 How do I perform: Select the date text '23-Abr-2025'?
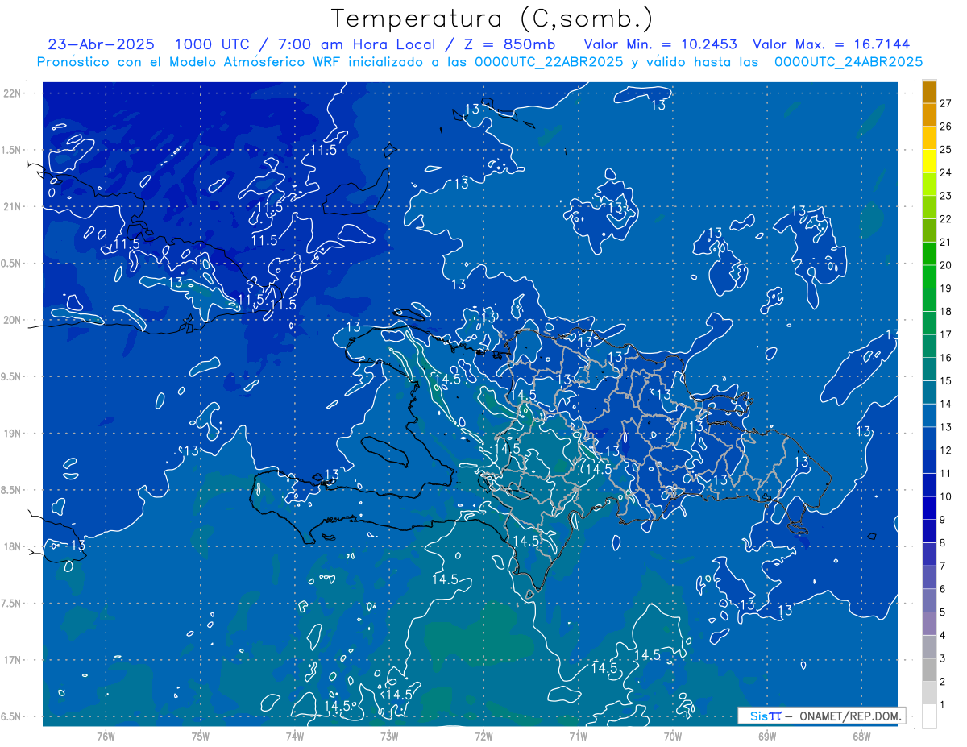[x=101, y=44]
